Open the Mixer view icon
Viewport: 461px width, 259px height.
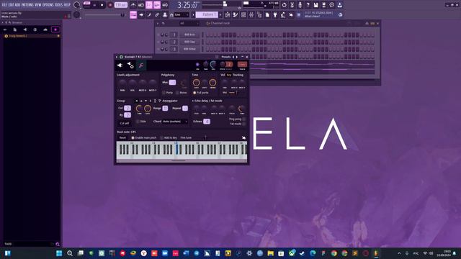click(x=251, y=14)
